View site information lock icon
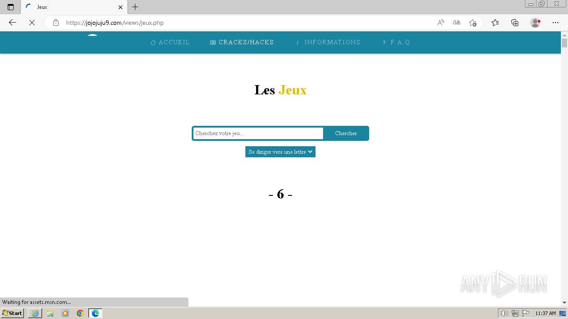Viewport: 568px width, 319px height. pos(56,23)
